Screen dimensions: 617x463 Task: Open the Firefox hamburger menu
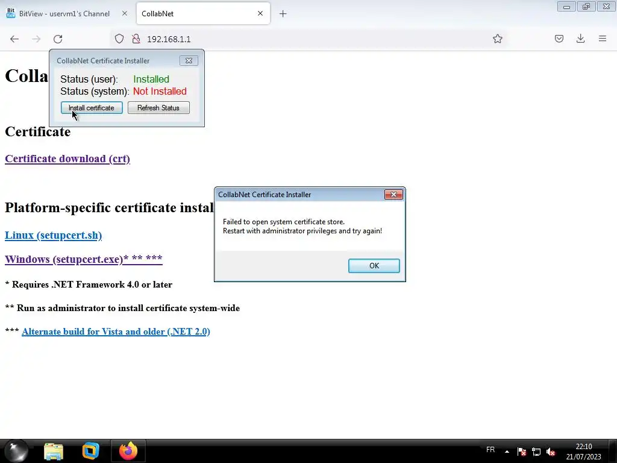(x=603, y=39)
